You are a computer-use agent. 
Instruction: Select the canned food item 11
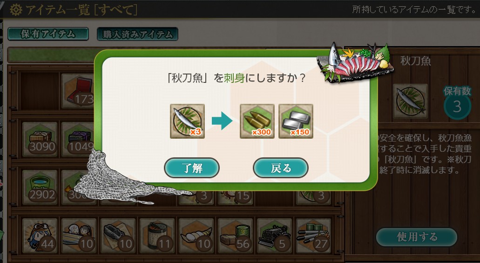point(157,236)
